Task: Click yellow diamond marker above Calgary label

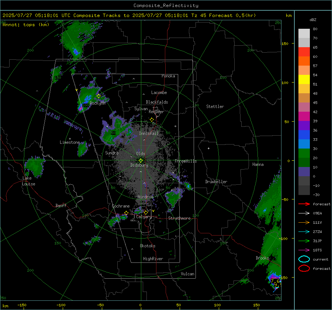Action: pos(146,212)
